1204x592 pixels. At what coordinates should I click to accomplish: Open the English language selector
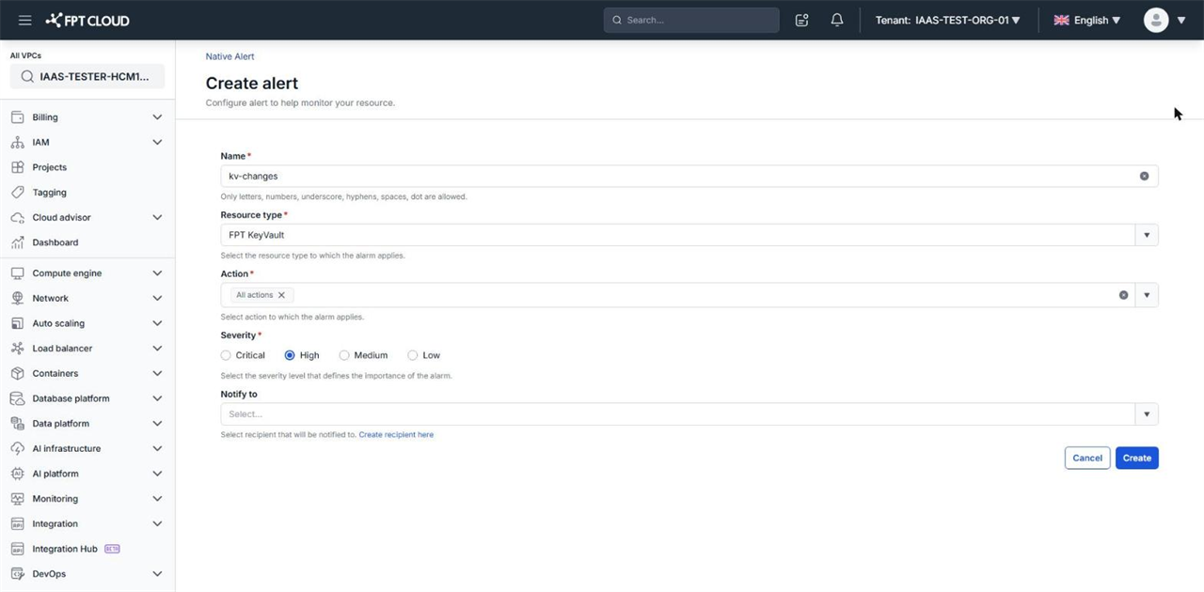[1087, 20]
